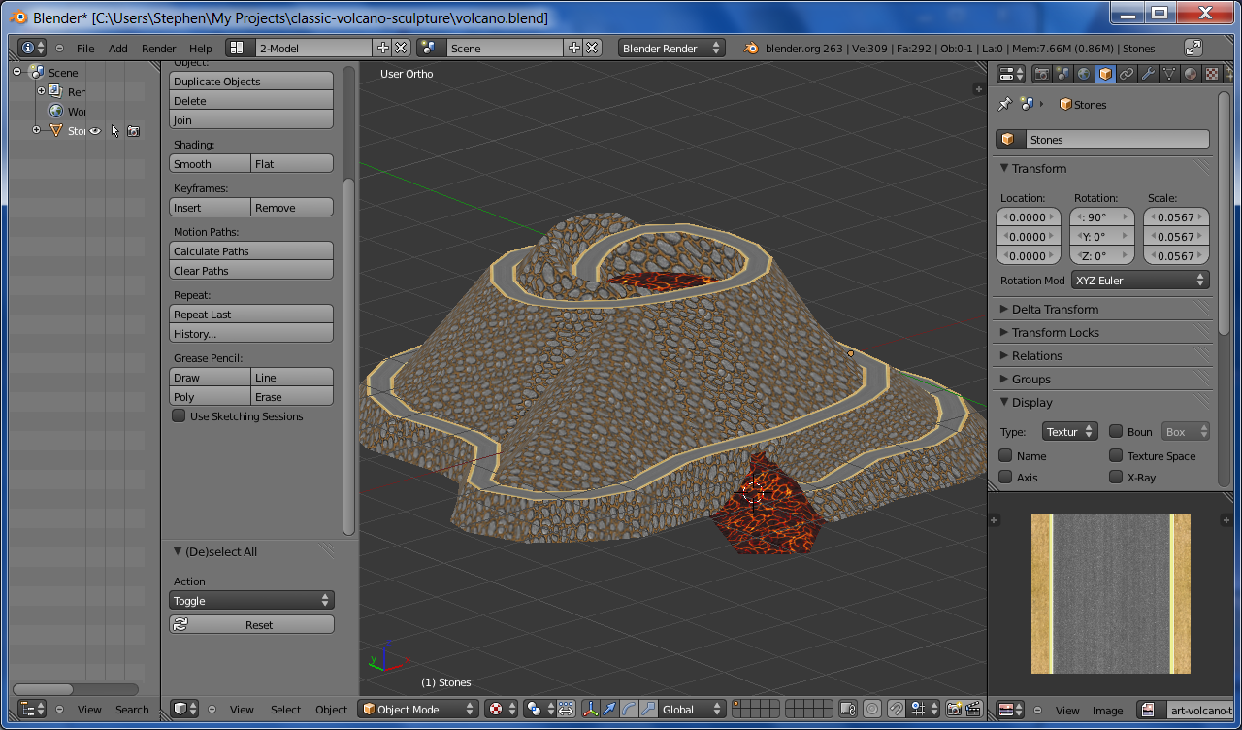The width and height of the screenshot is (1242, 730).
Task: Pin the properties context with pushpin
Action: (x=1005, y=104)
